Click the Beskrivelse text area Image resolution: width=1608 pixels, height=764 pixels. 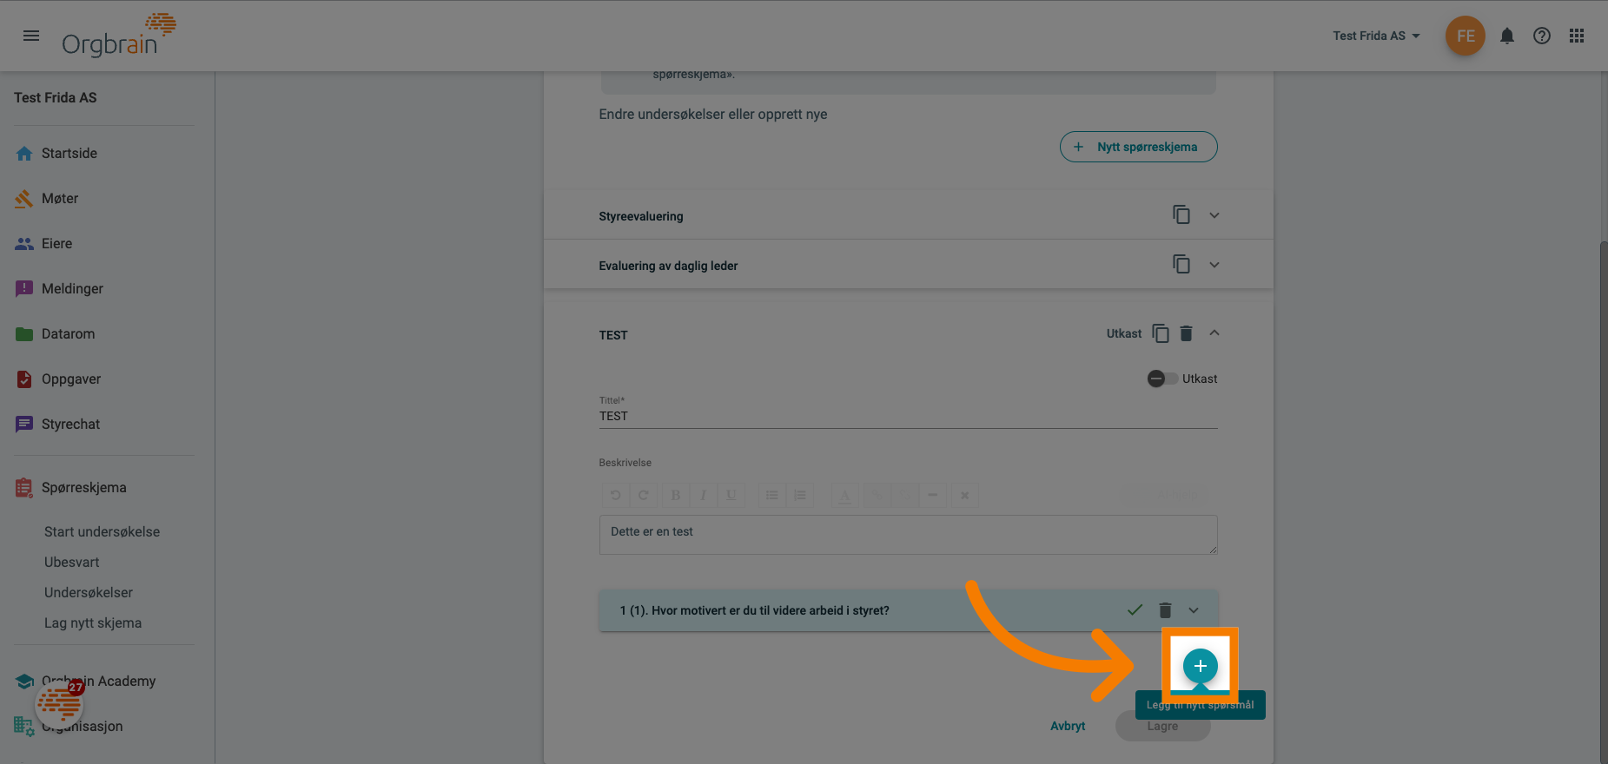(x=908, y=535)
